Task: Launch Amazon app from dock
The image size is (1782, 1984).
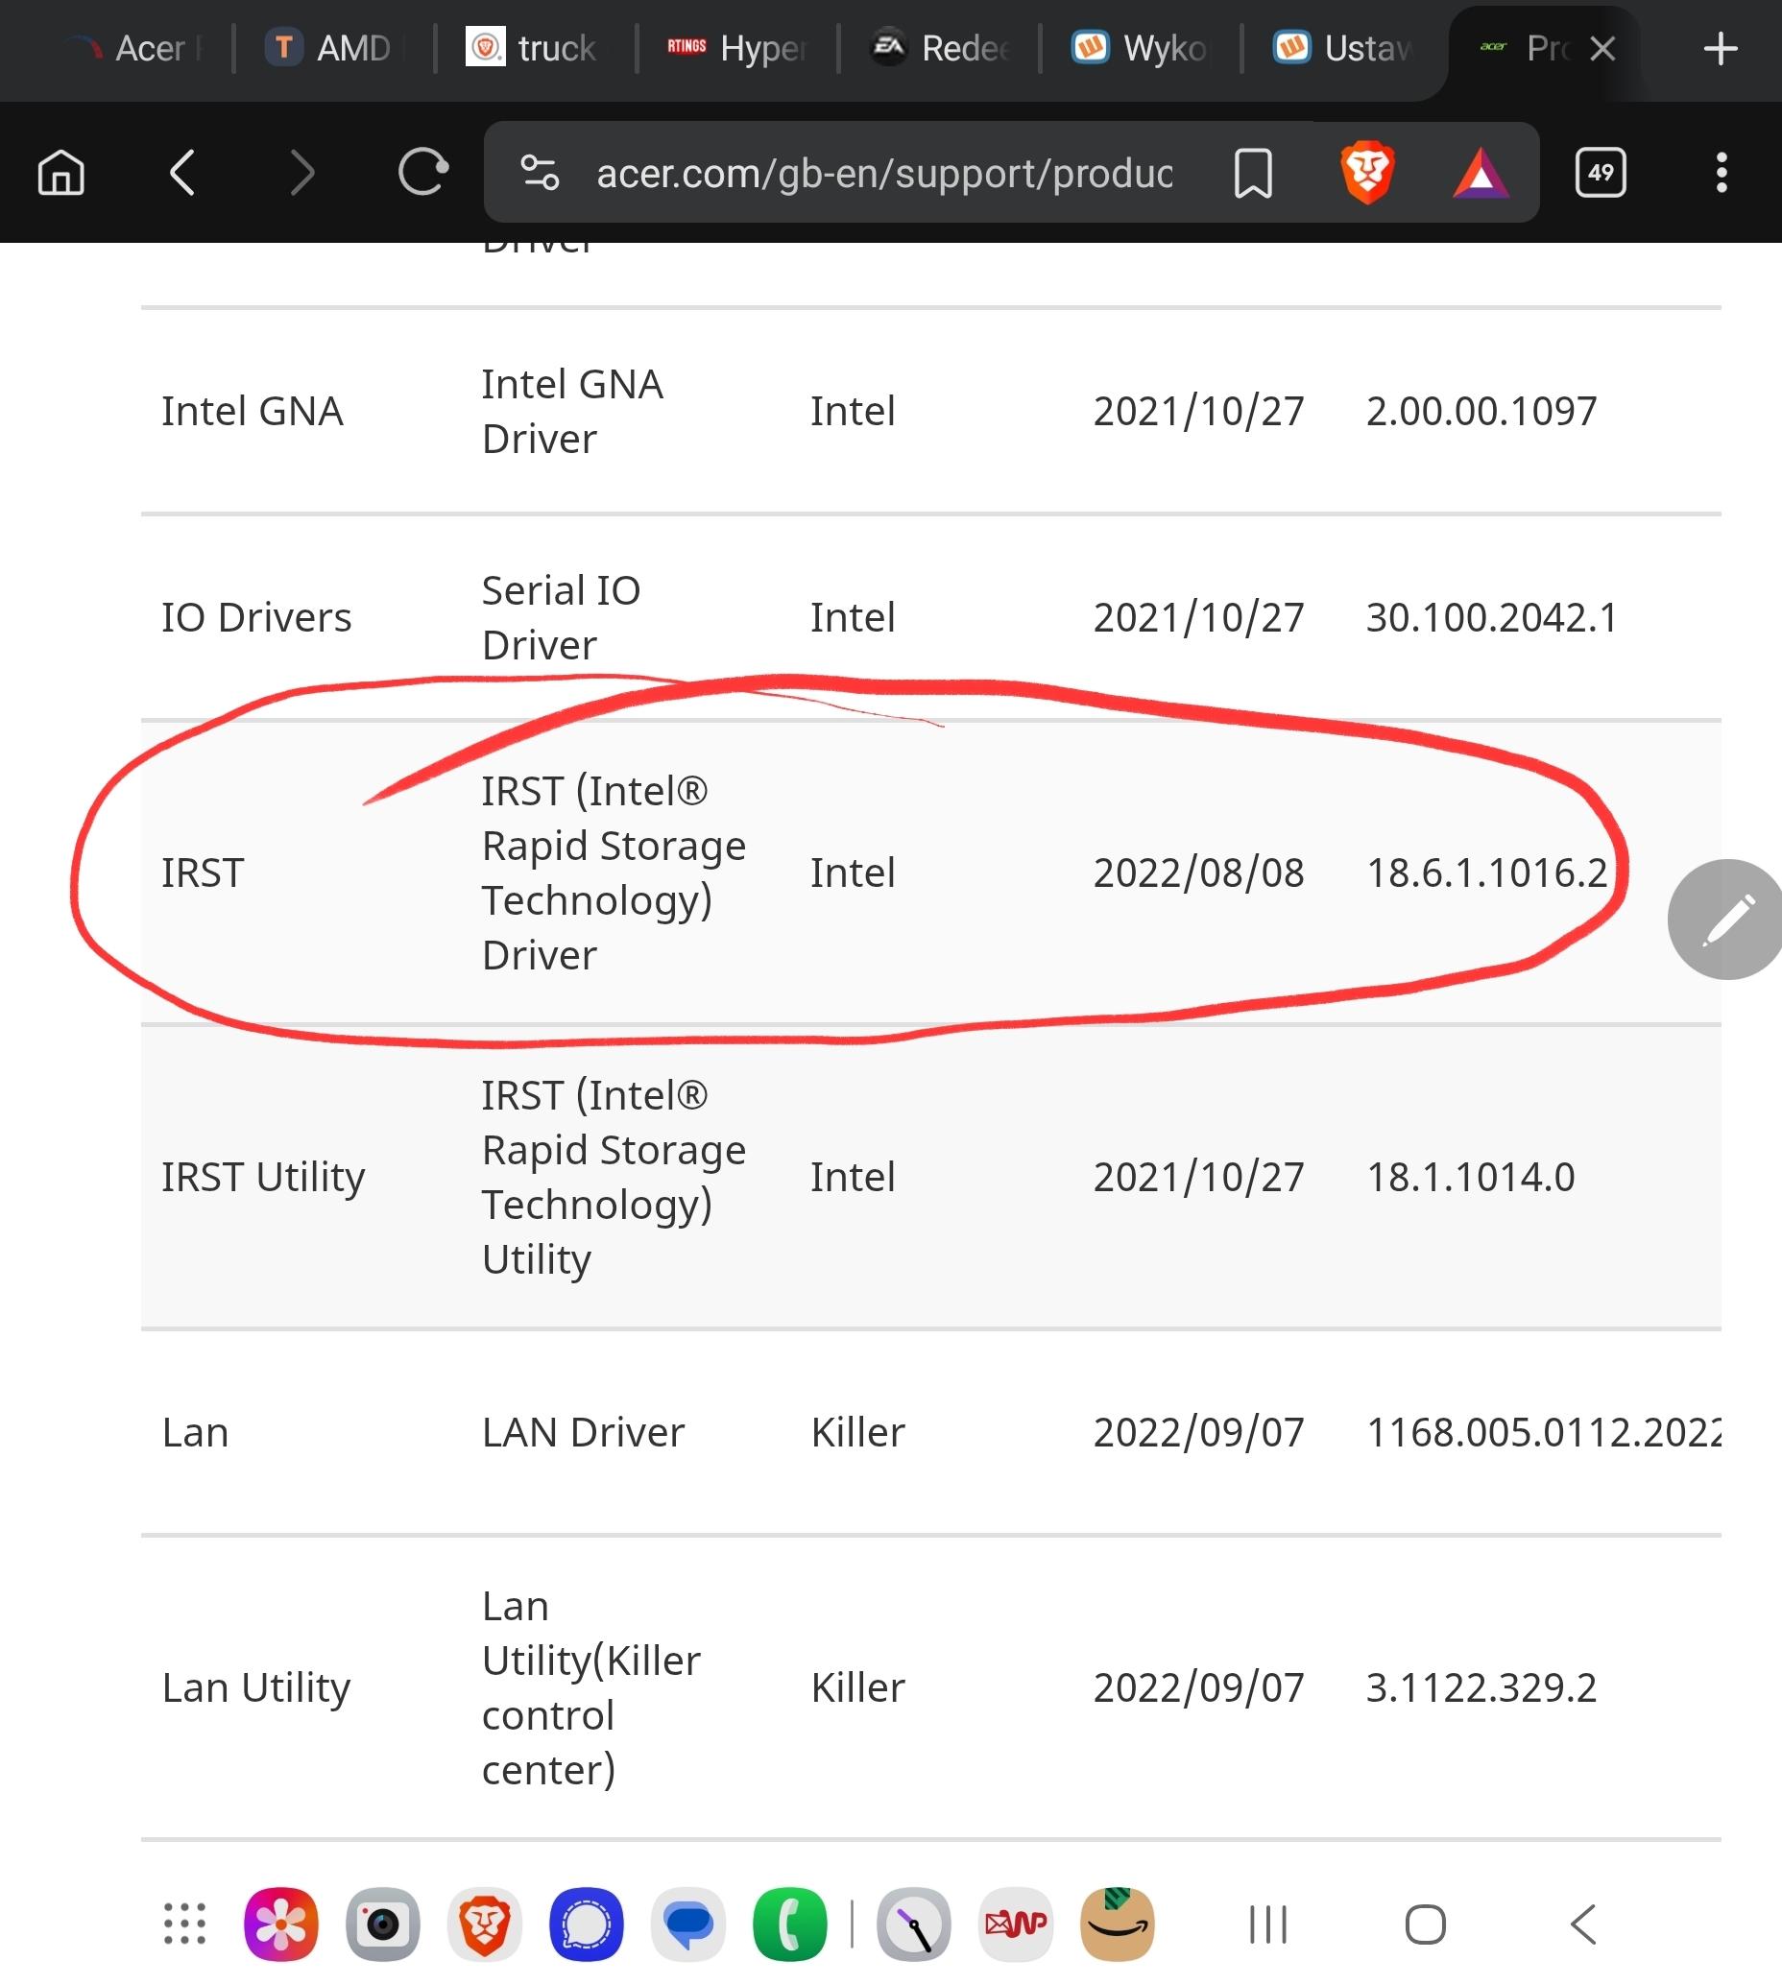Action: coord(1118,1924)
